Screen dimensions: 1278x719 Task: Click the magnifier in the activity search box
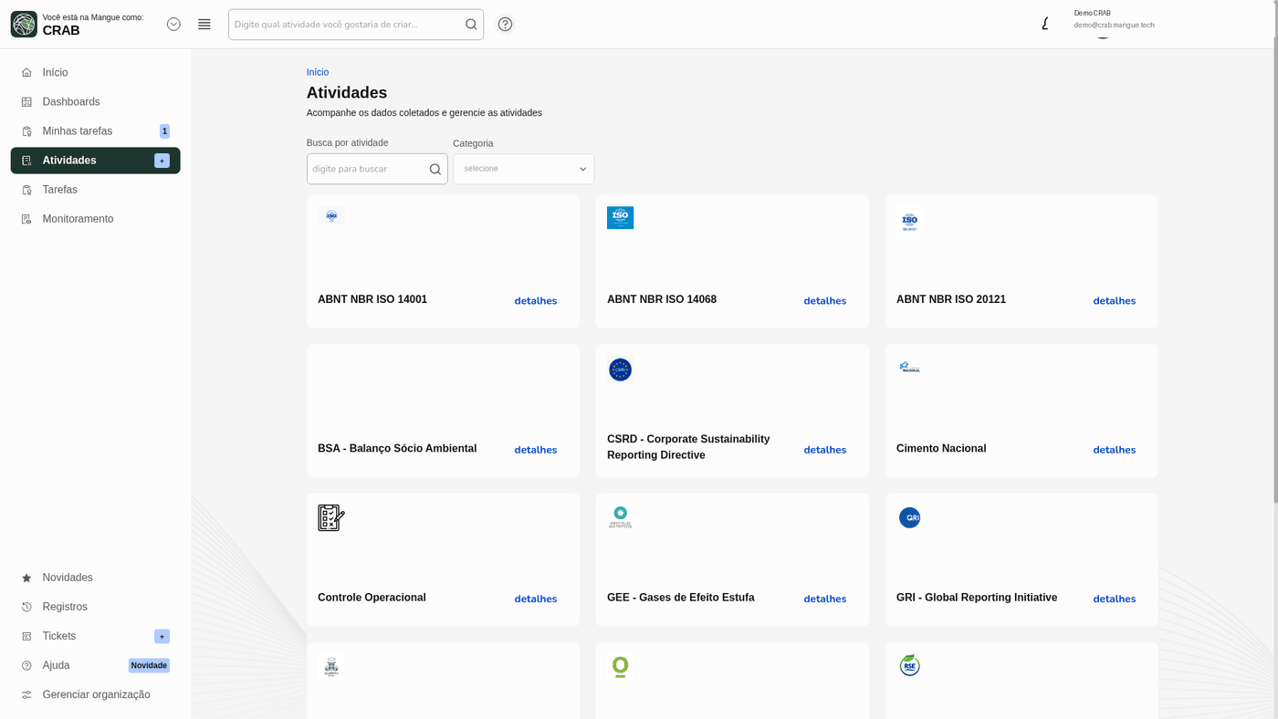tap(435, 169)
